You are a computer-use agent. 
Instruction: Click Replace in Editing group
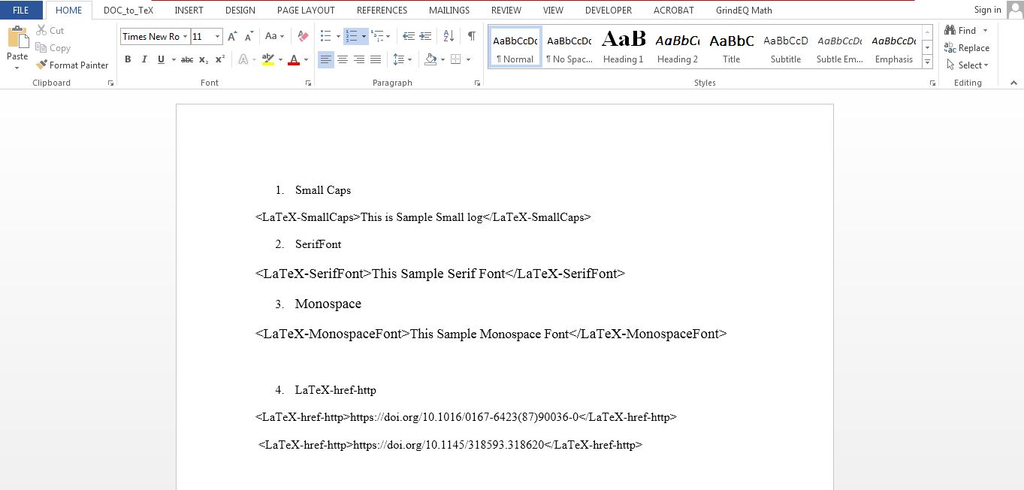point(967,47)
